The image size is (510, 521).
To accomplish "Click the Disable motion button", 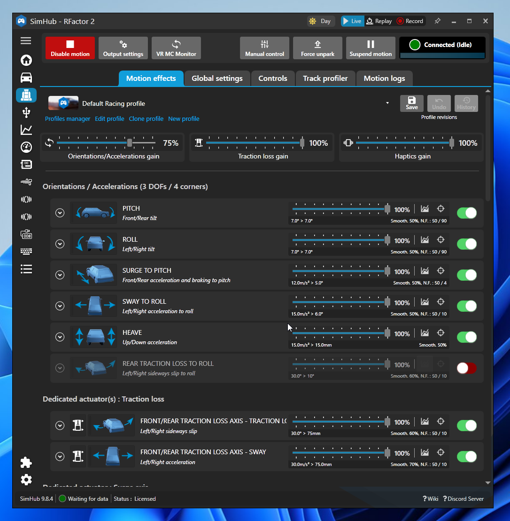I will pyautogui.click(x=70, y=48).
